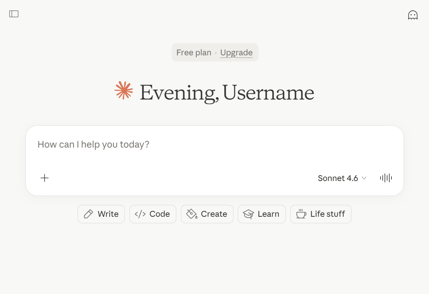Image resolution: width=429 pixels, height=294 pixels.
Task: Open the Sonnet 4.6 model selector
Action: pos(342,178)
